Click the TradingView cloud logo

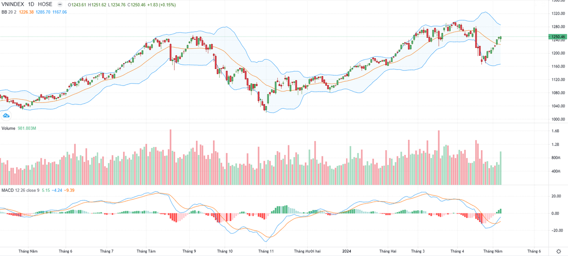(6, 115)
